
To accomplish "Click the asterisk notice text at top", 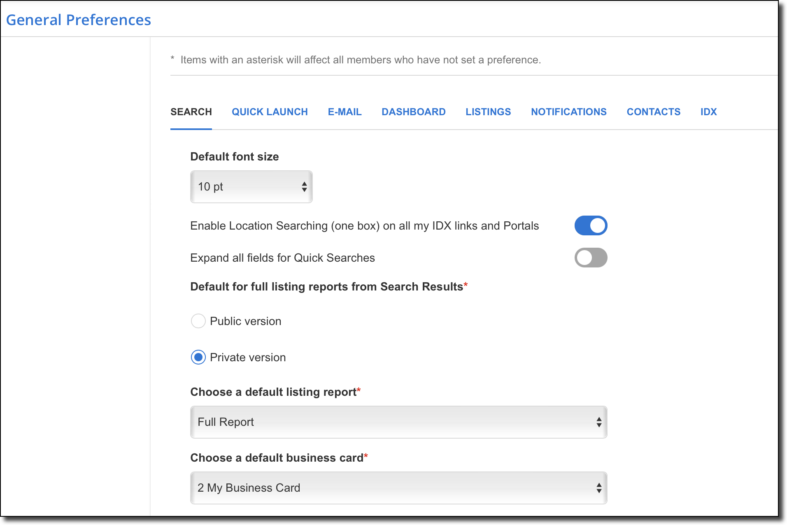I will click(x=360, y=60).
